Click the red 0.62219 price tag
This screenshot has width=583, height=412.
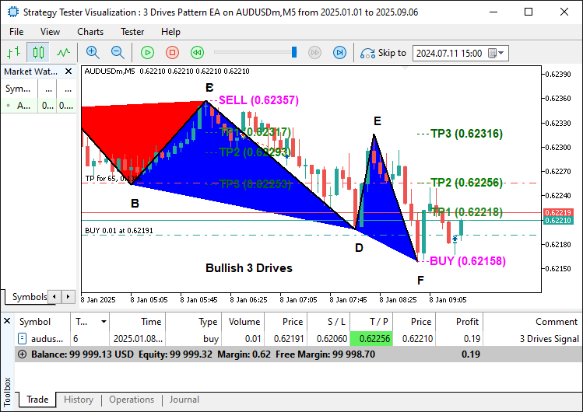pos(558,213)
